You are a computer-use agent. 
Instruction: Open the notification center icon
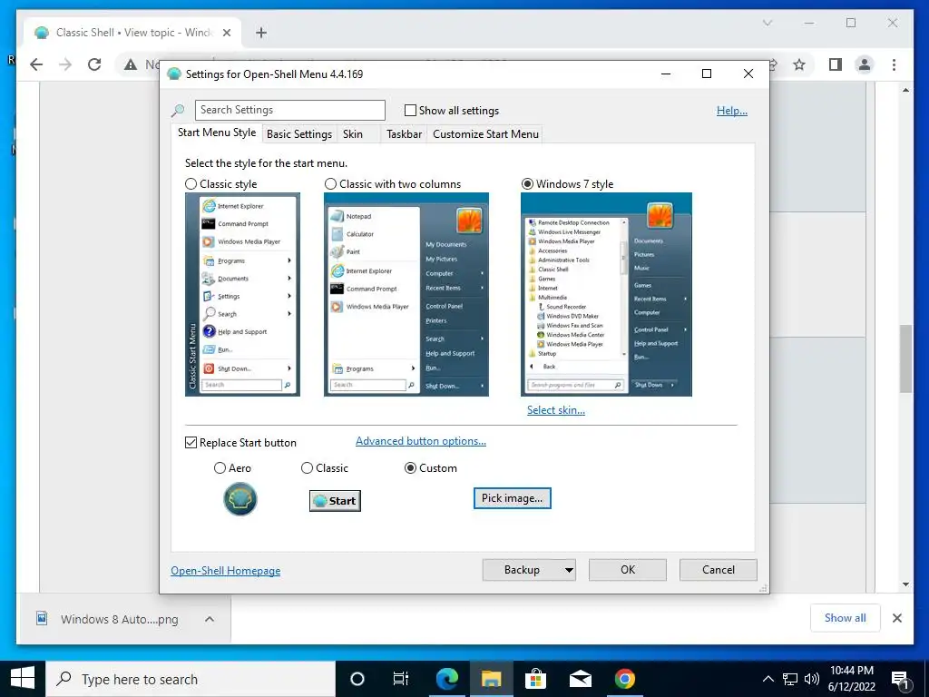click(x=900, y=679)
